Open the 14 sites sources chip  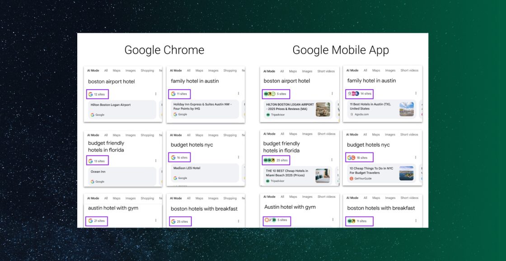point(360,94)
